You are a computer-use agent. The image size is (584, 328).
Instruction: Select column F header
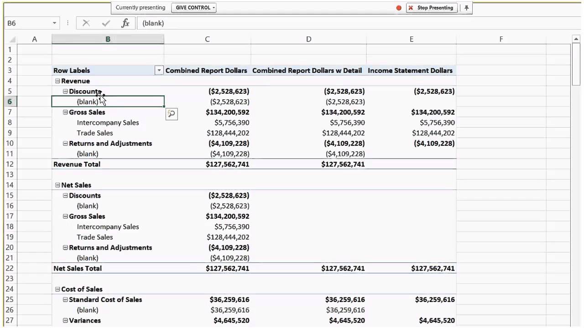(501, 40)
